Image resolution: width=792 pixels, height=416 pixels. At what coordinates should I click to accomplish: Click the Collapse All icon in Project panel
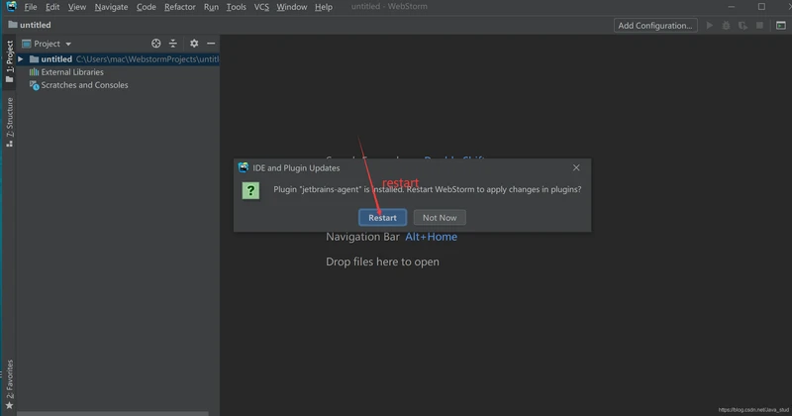173,44
